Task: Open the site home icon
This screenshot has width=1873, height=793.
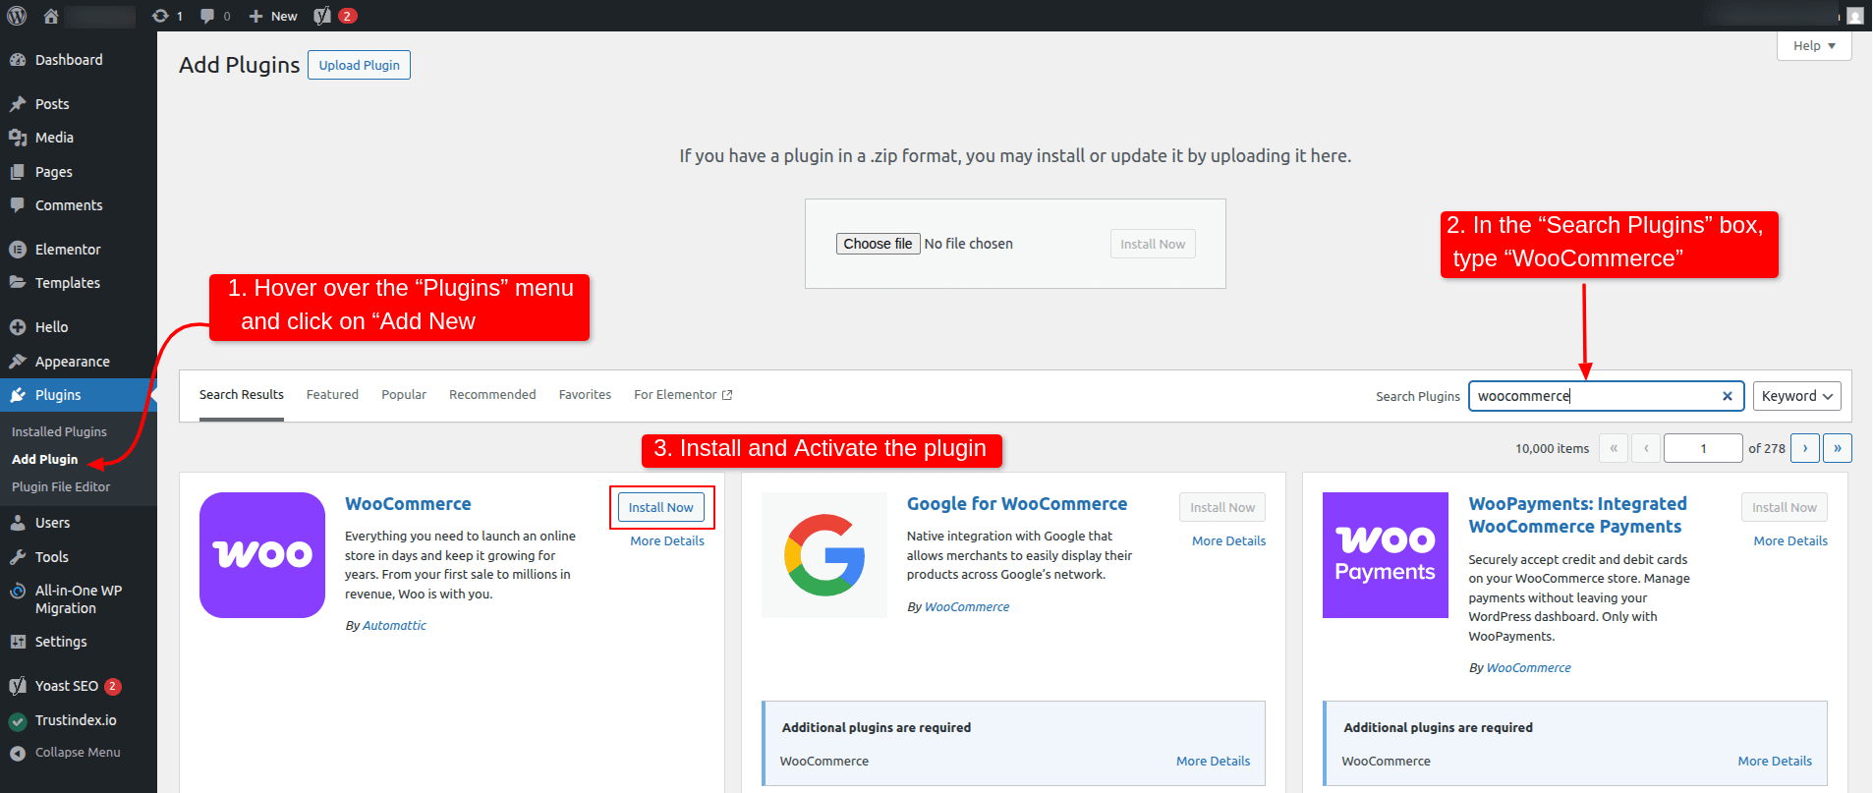Action: [x=51, y=16]
